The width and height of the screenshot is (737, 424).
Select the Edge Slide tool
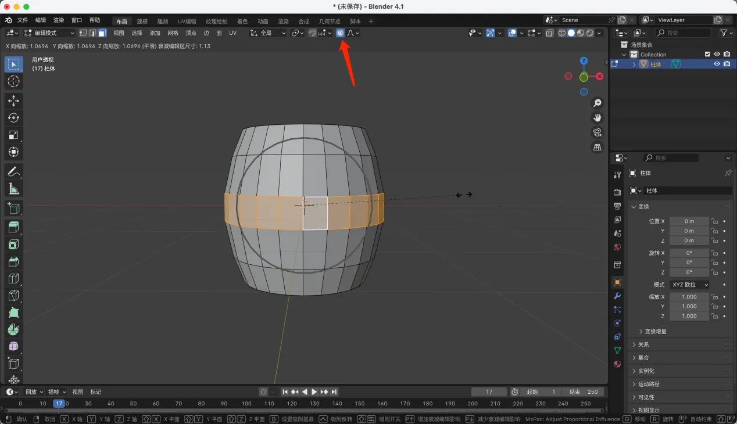point(14,364)
